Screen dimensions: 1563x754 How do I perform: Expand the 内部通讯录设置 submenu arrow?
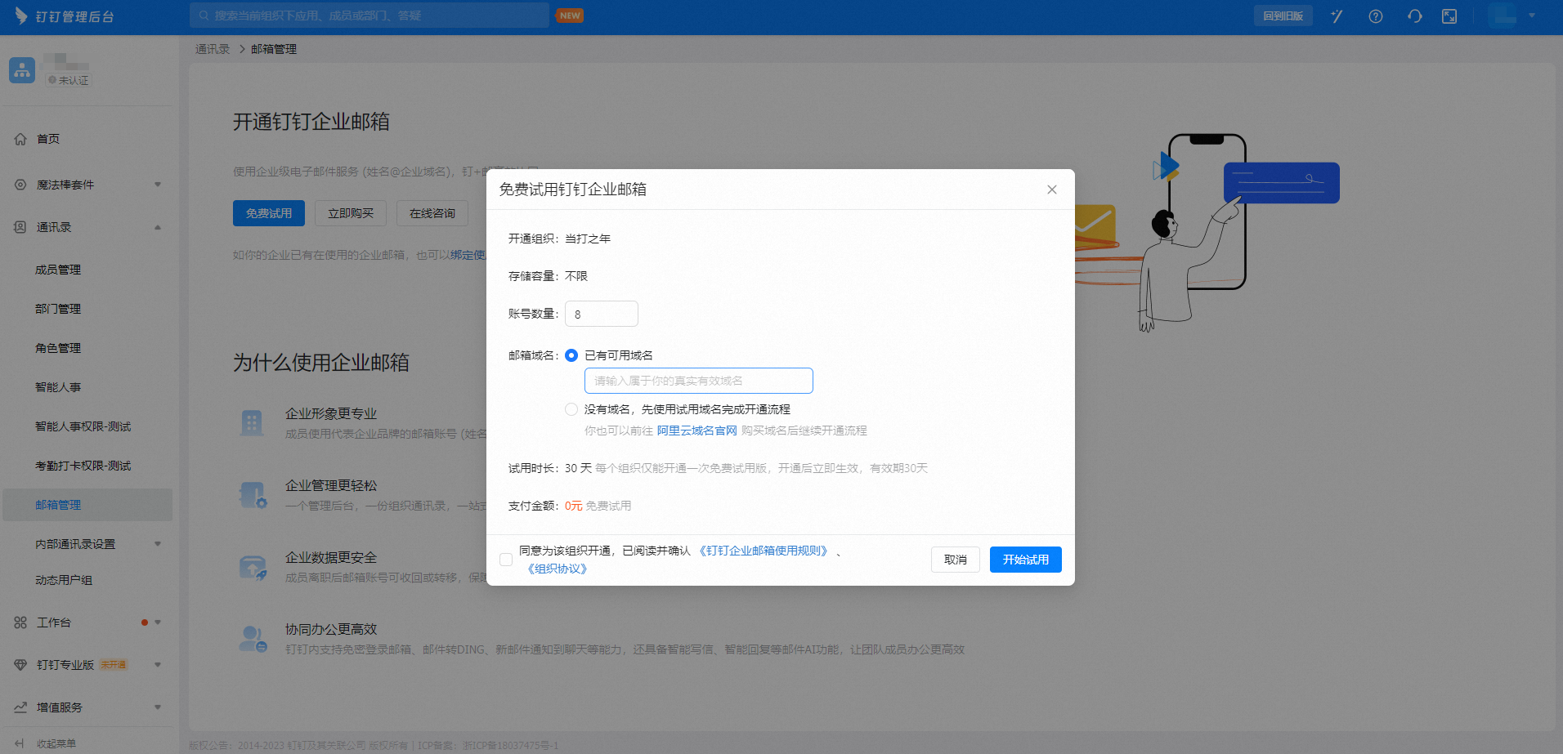pyautogui.click(x=158, y=544)
